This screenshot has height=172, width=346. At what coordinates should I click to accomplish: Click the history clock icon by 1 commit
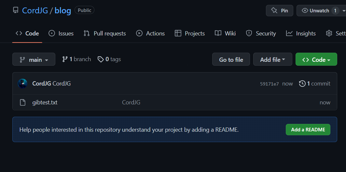[x=302, y=84]
